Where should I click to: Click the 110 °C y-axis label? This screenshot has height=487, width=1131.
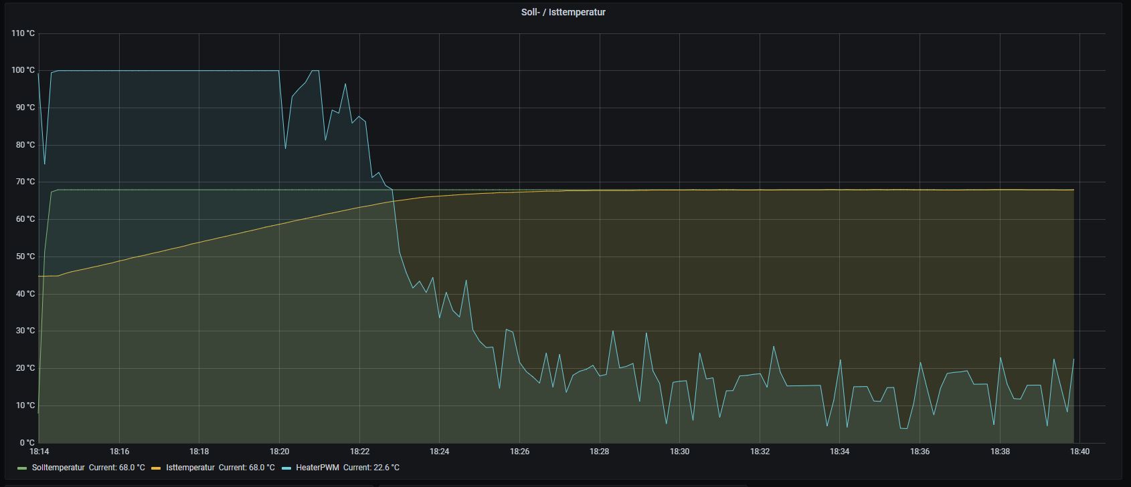(23, 33)
